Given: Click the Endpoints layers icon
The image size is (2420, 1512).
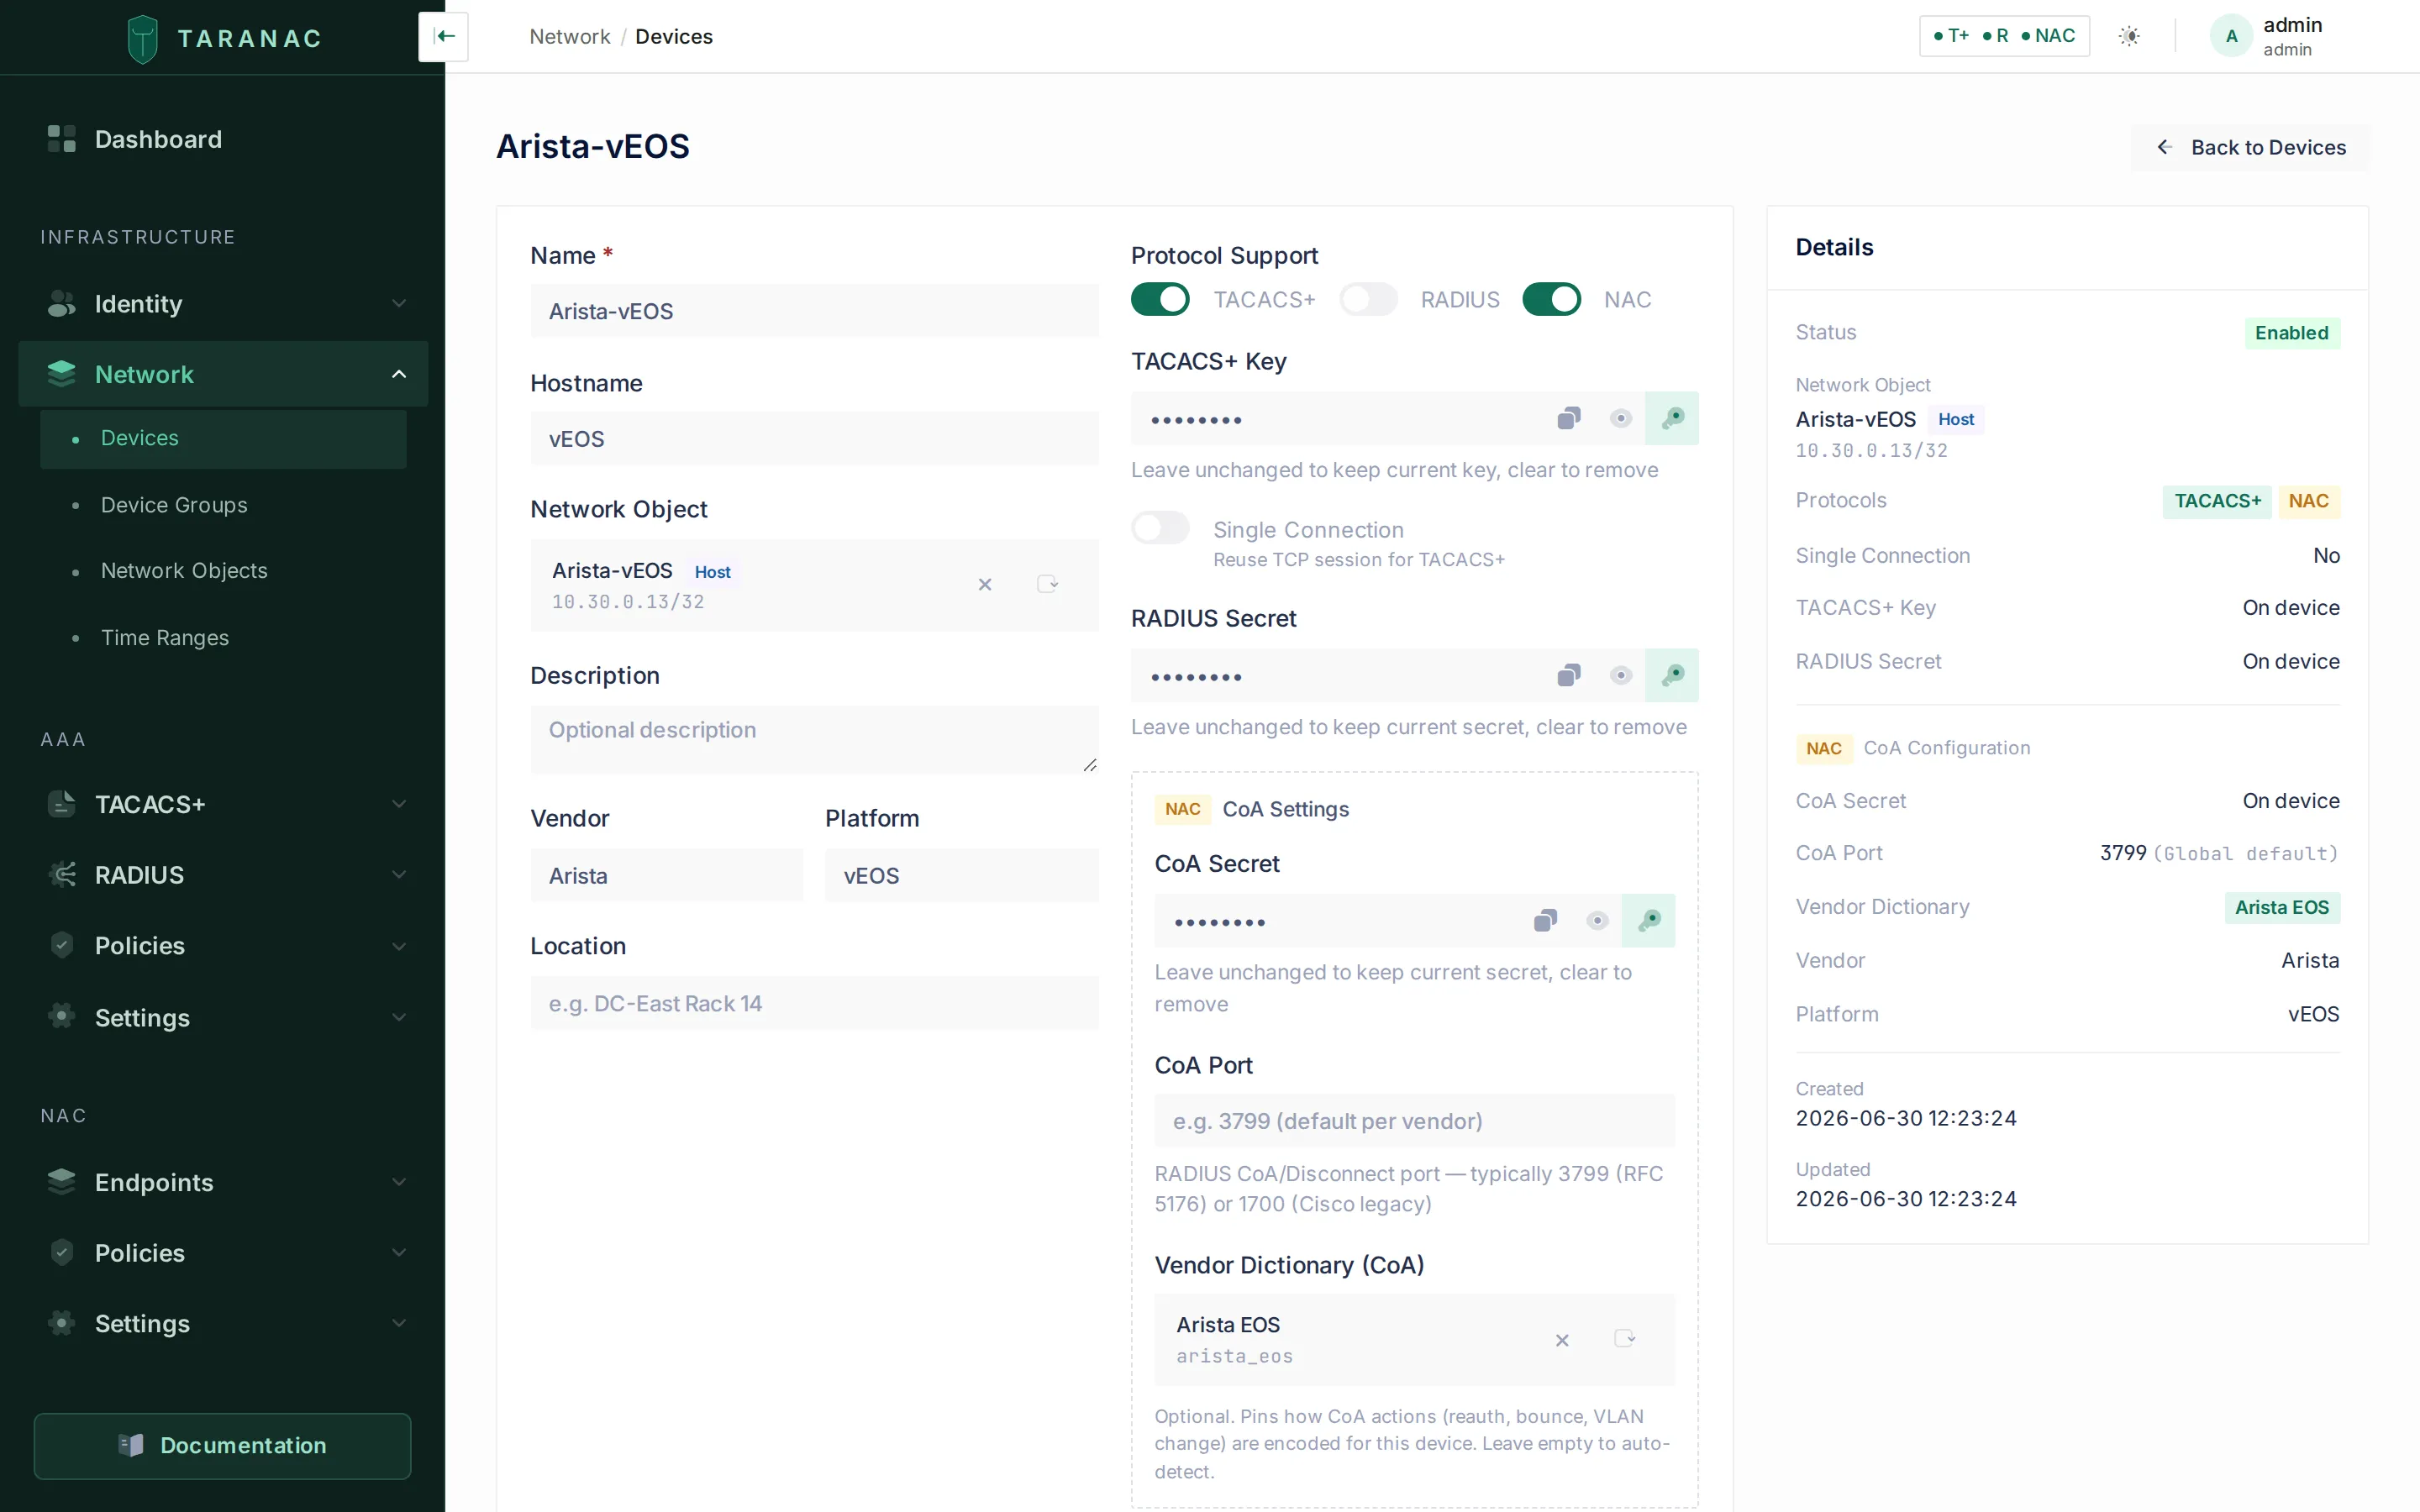Looking at the screenshot, I should pyautogui.click(x=61, y=1182).
